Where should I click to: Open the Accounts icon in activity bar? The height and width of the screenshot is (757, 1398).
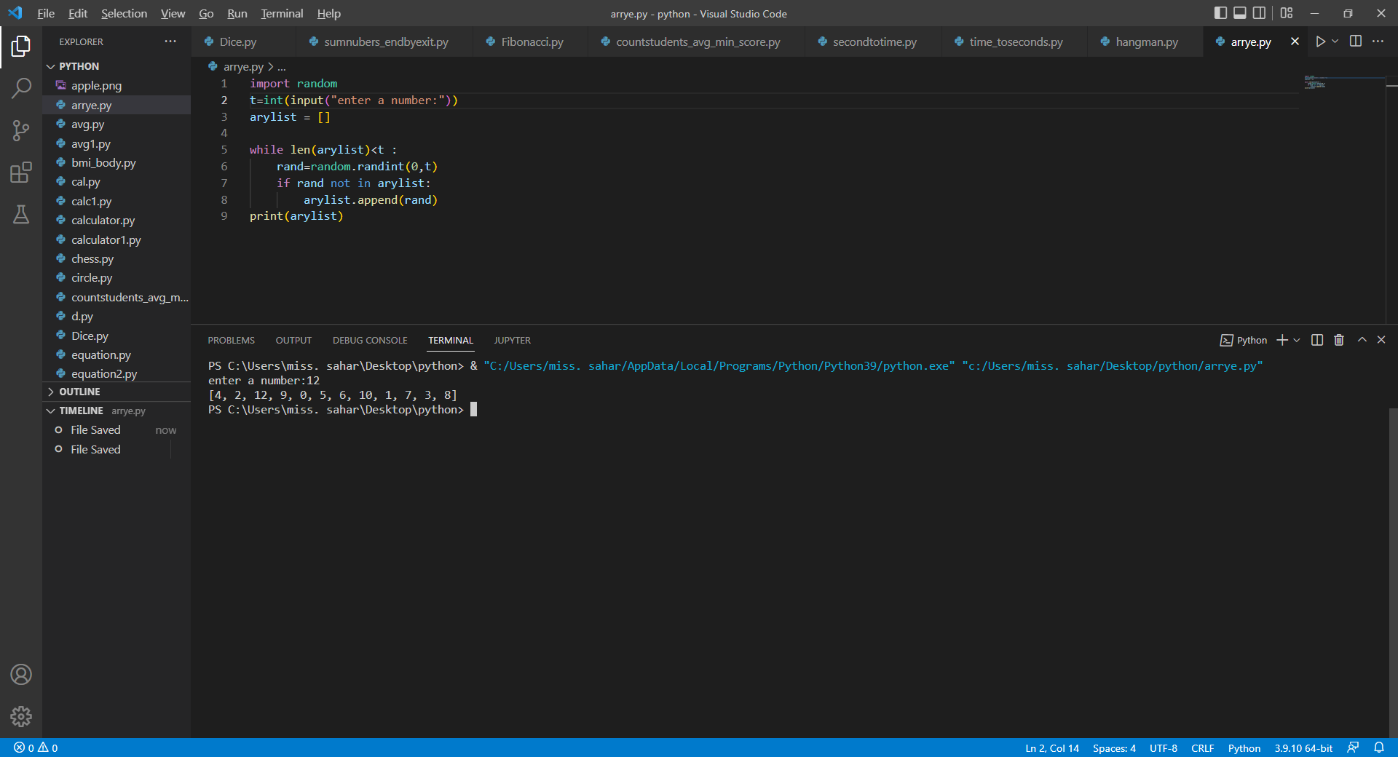(21, 675)
